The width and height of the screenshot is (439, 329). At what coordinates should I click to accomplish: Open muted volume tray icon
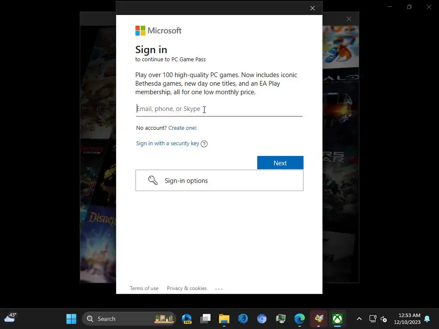coord(384,319)
